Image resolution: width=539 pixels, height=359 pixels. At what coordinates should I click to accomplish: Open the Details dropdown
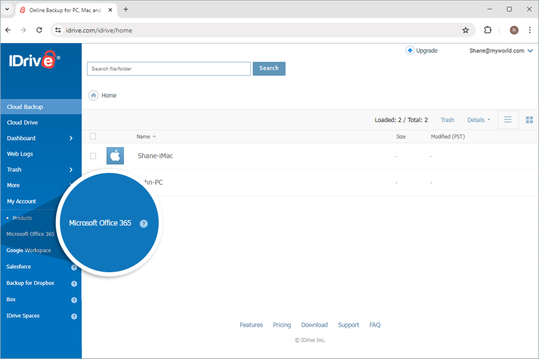point(478,120)
